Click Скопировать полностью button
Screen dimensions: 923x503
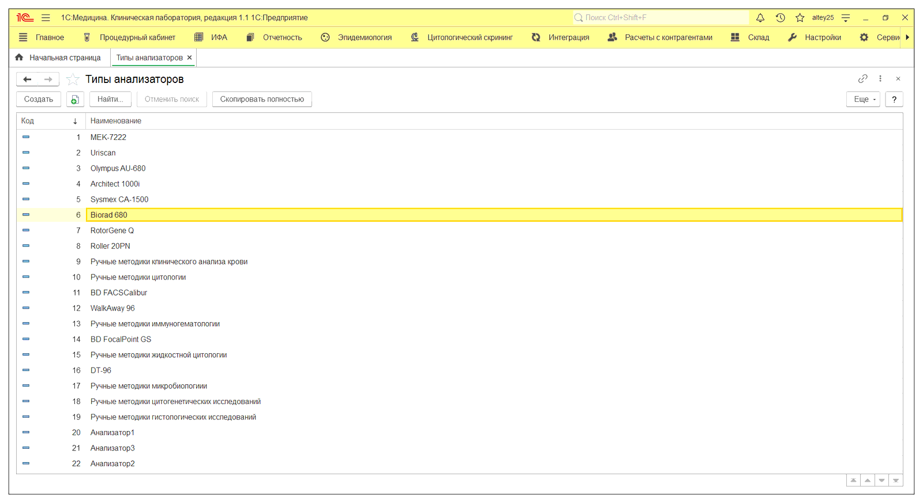click(262, 99)
